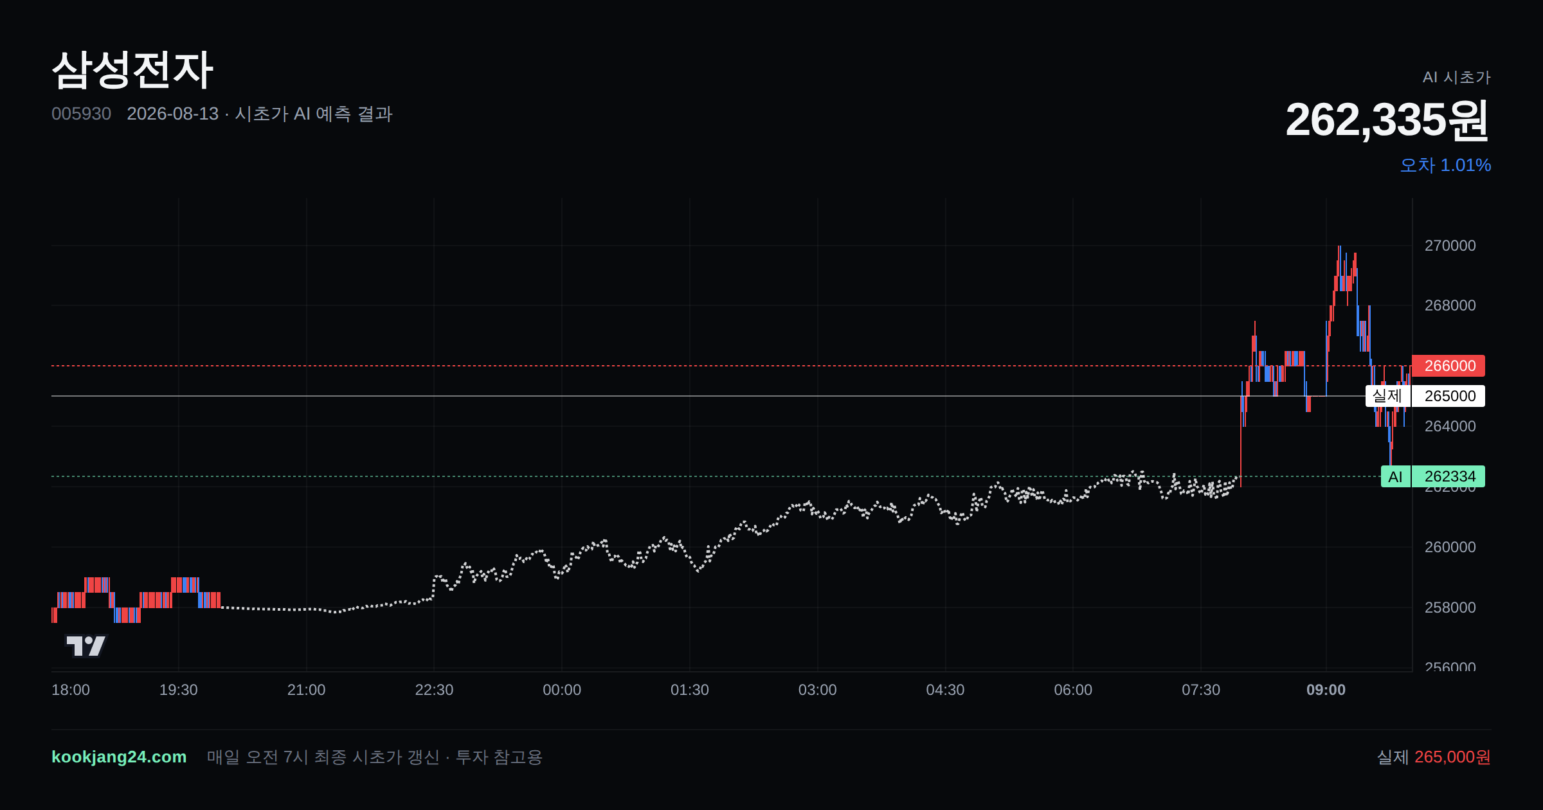Click the 06:00 time axis label
Viewport: 1543px width, 810px height.
(x=1073, y=690)
